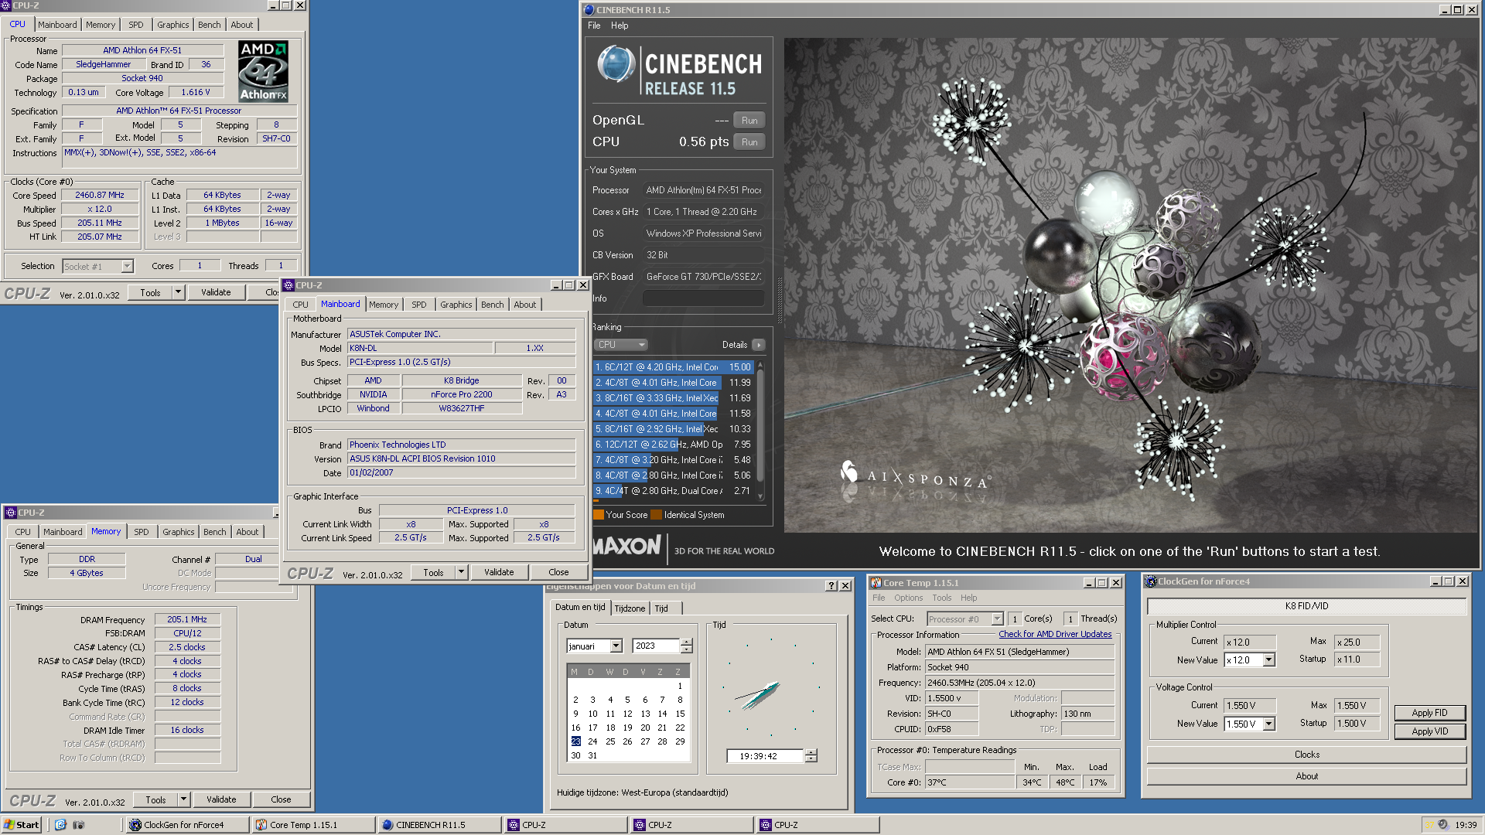Screen dimensions: 1485x835
Task: Click the CPU-Z Memory window title icon
Action: click(11, 513)
